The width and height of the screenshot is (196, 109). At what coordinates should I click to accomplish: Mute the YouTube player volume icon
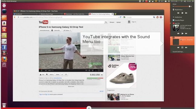click(x=46, y=71)
